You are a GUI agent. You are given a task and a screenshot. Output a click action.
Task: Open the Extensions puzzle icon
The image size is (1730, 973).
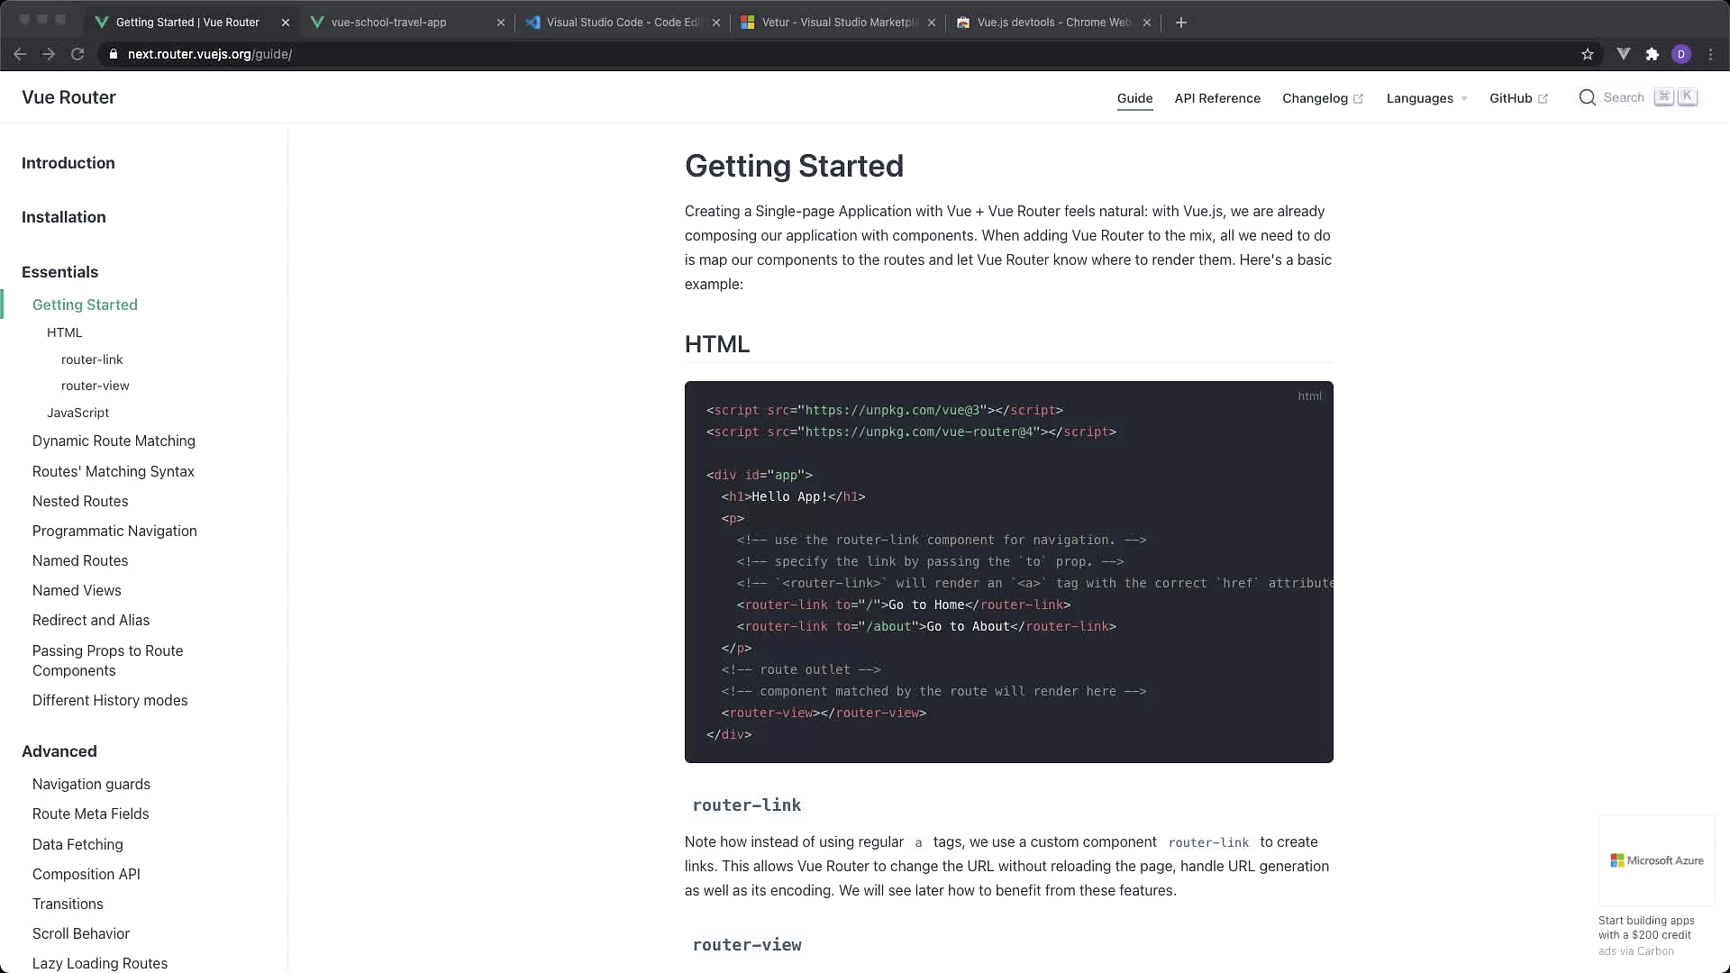[x=1653, y=54]
